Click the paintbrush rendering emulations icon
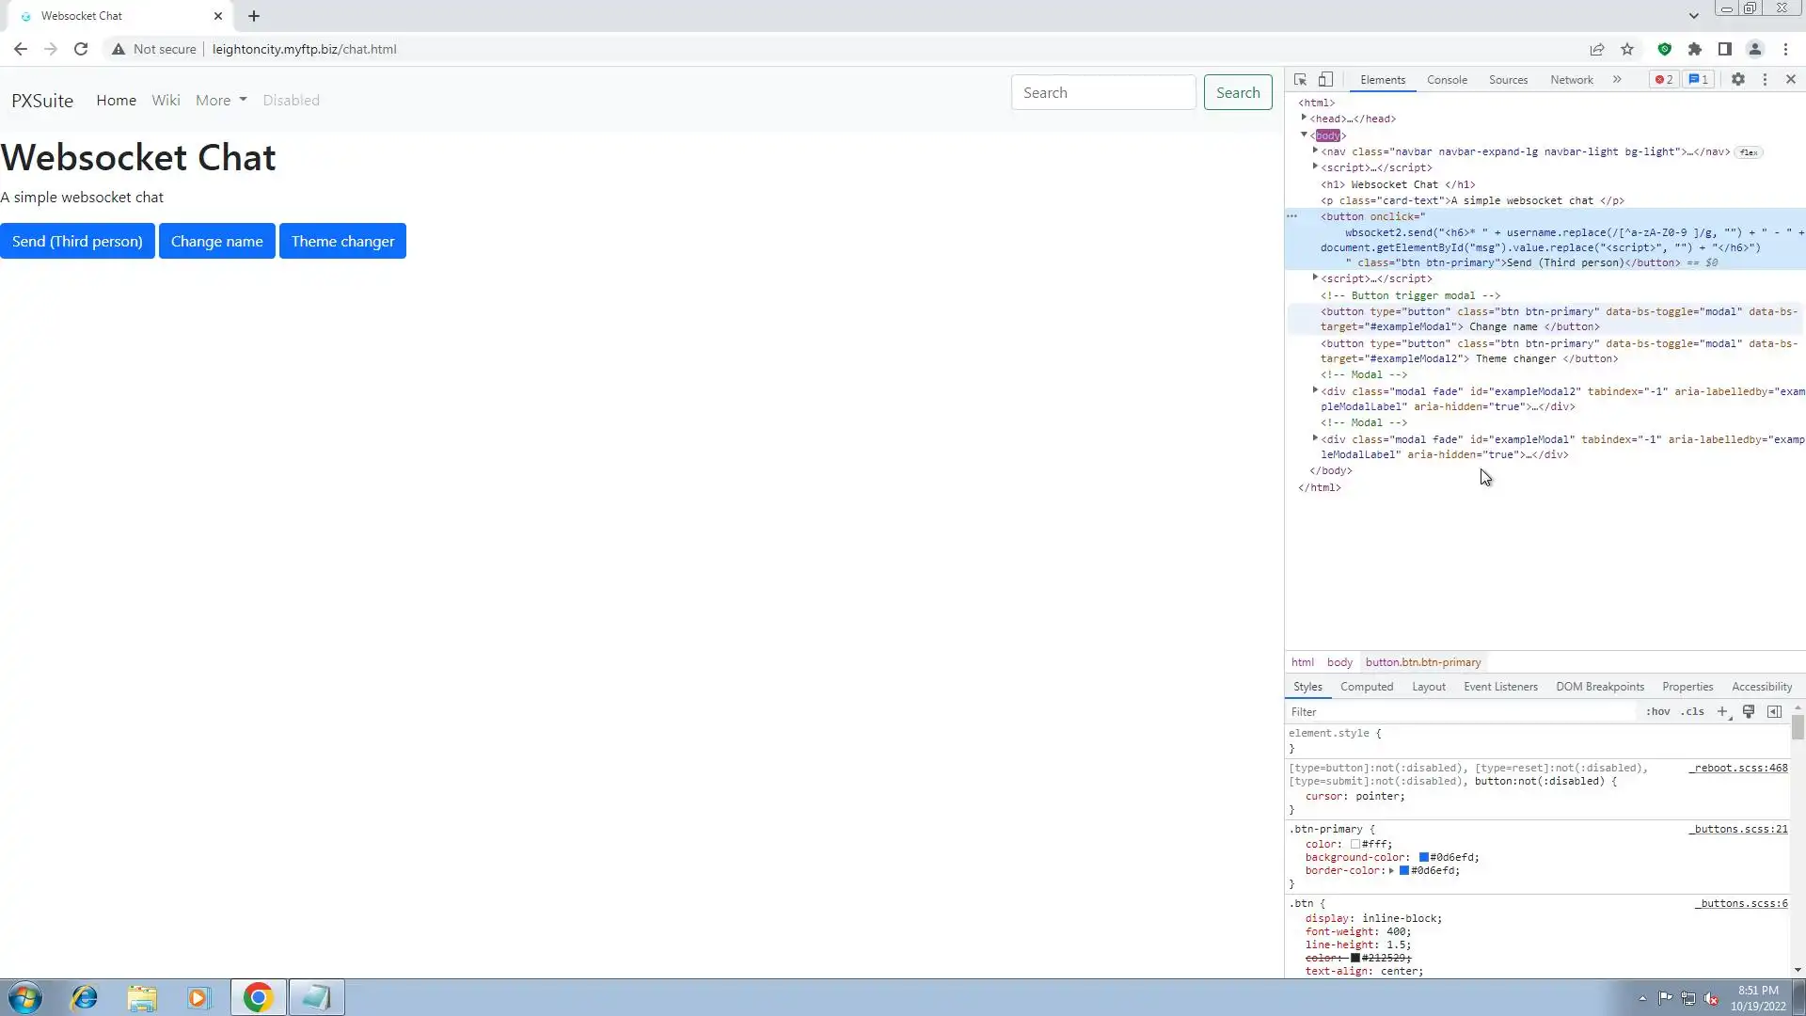 (x=1749, y=712)
